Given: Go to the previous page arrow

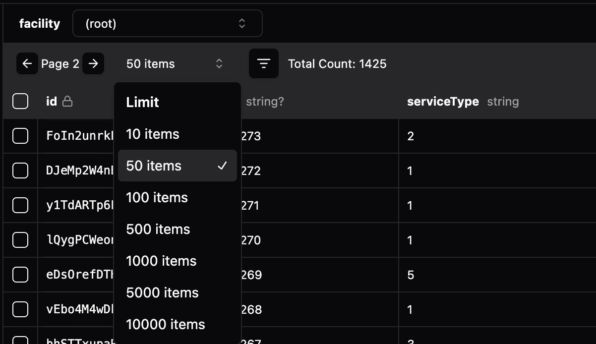Looking at the screenshot, I should coord(27,64).
